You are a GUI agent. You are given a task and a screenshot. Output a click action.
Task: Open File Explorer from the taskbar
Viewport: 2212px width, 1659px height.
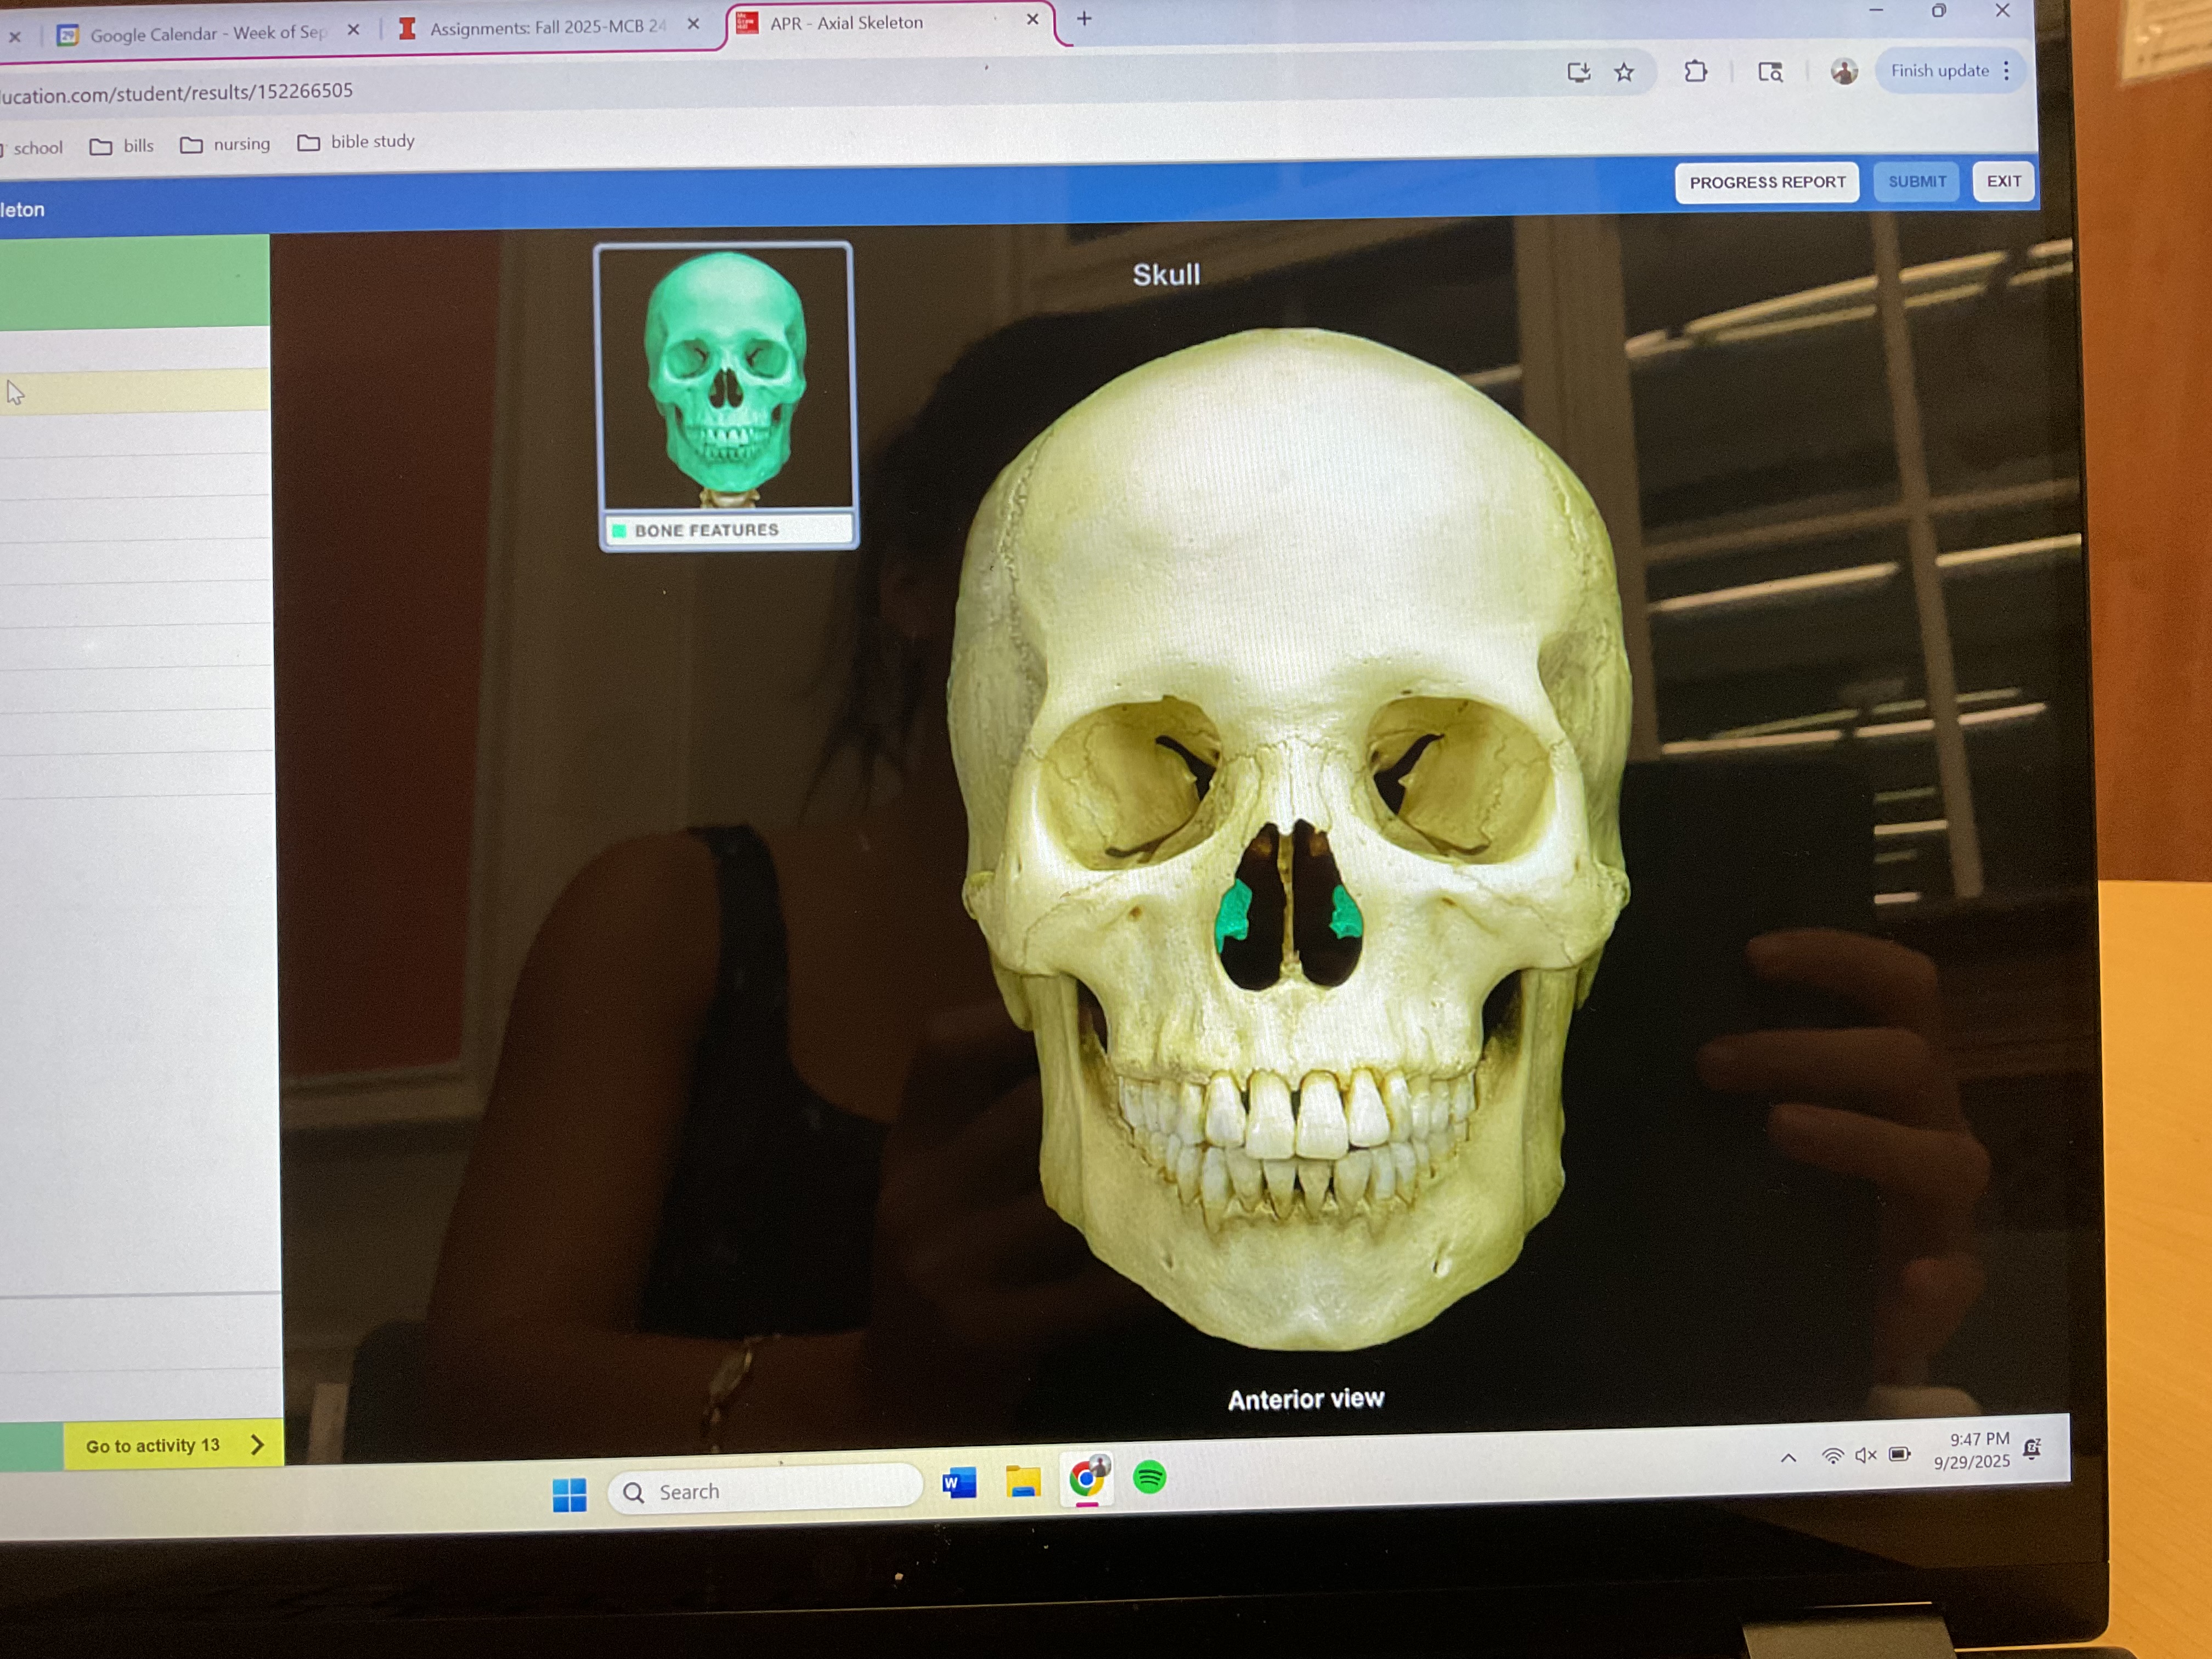(x=1023, y=1481)
